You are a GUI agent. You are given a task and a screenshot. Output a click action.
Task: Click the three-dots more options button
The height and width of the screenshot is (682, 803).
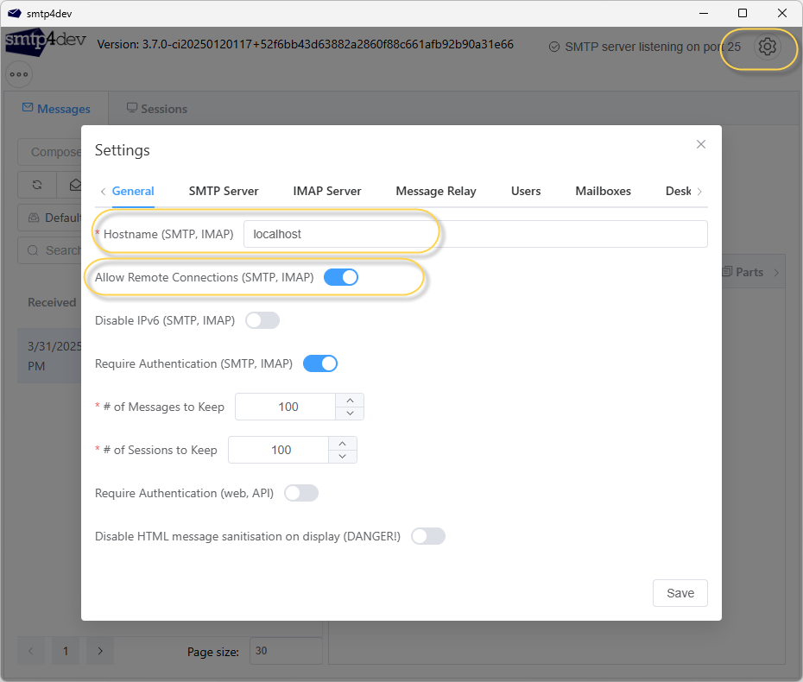tap(19, 74)
